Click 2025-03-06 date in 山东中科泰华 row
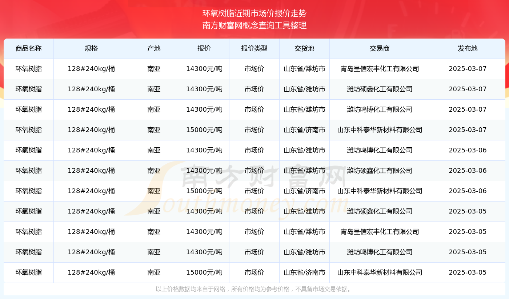The image size is (509, 299). (468, 191)
